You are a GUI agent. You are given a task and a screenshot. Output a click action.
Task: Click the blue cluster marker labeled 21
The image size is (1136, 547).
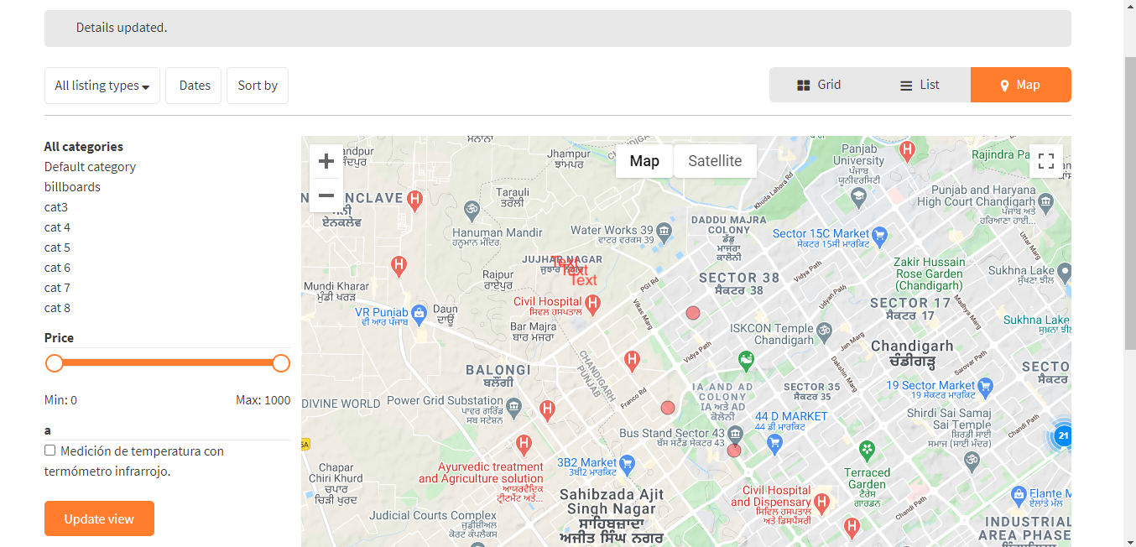tap(1063, 435)
